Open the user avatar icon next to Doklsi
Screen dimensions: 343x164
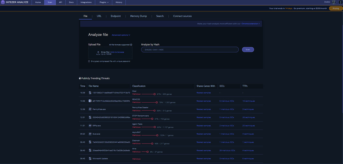333,2
